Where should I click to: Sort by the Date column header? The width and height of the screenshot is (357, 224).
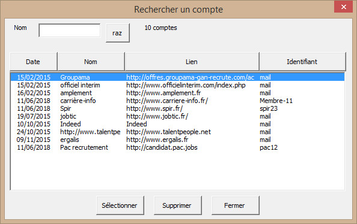coord(34,62)
